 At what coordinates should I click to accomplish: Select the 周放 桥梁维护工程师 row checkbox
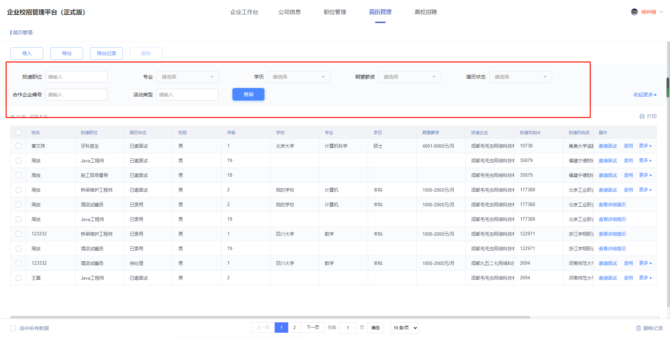point(18,190)
